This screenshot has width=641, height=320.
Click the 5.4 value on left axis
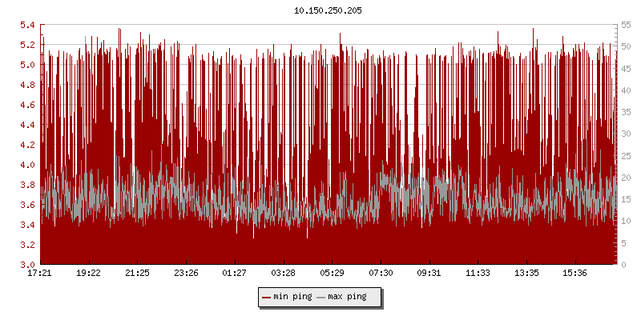point(27,25)
